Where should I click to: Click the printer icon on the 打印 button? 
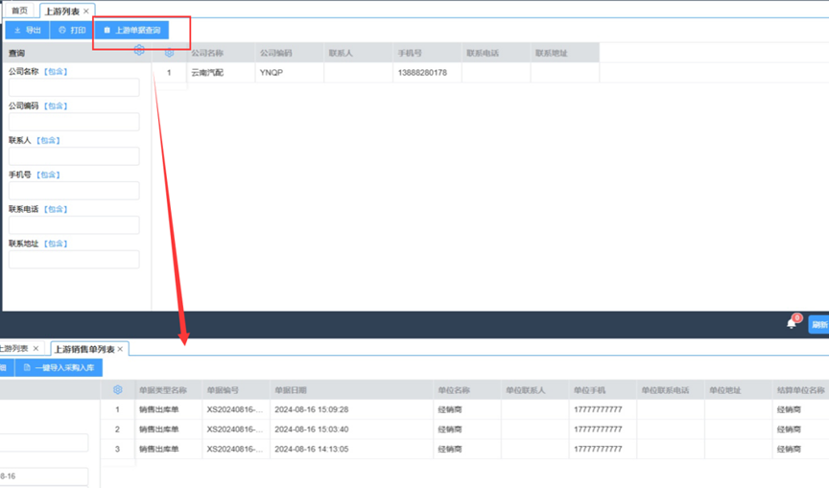click(61, 30)
